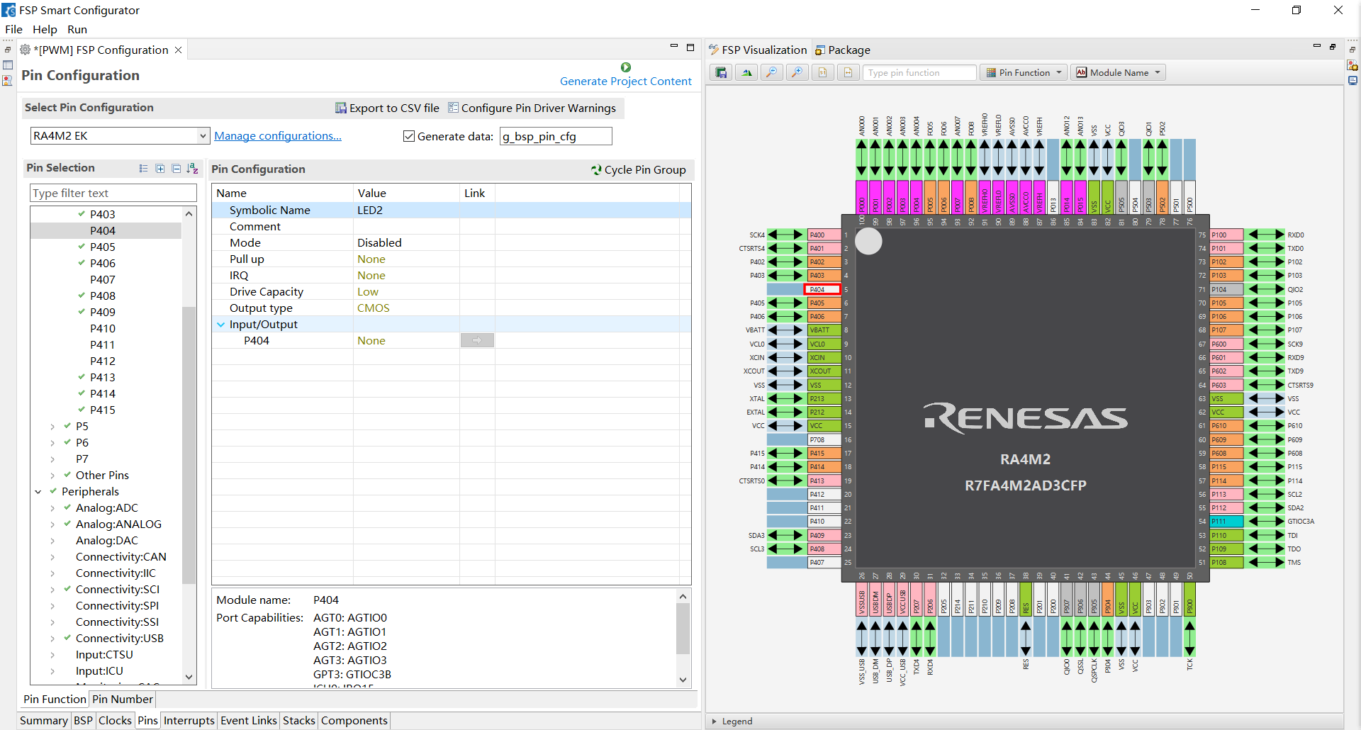Restore the left sidebar stack icon
Viewport: 1361px width, 730px height.
8,50
